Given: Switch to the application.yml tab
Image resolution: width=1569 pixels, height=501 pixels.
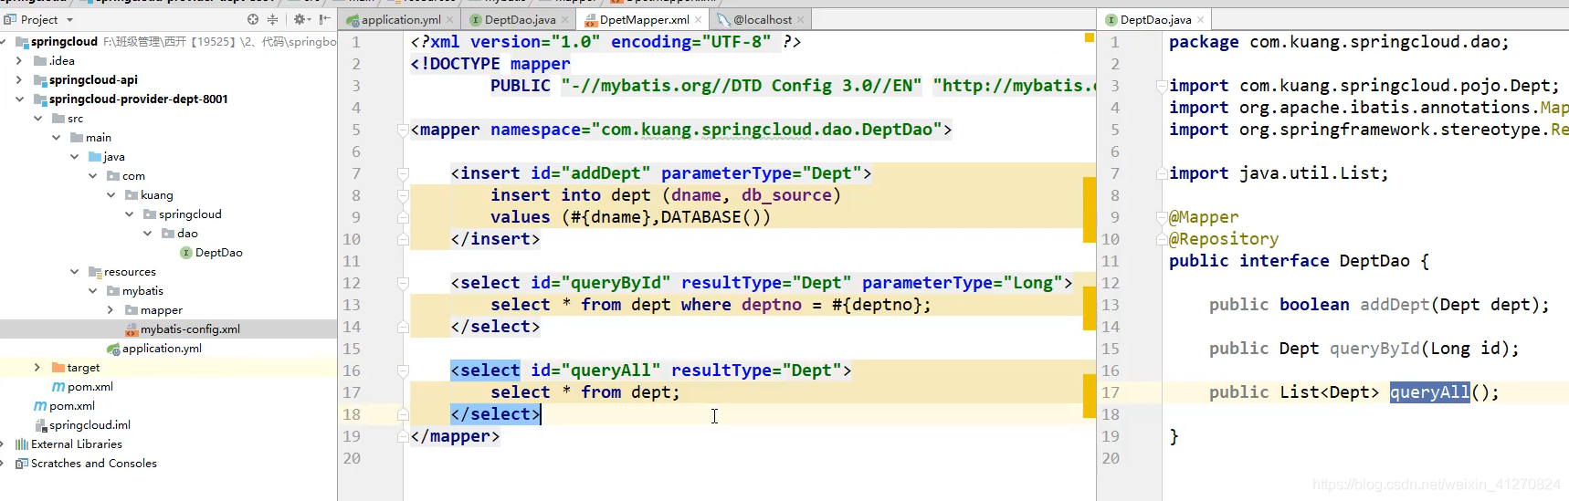Looking at the screenshot, I should 401,19.
